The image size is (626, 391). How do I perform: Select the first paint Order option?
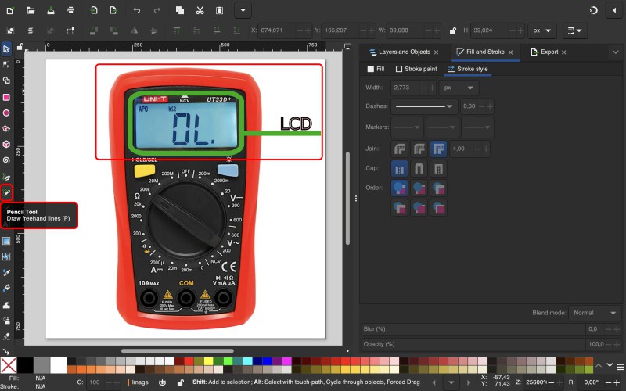pos(400,188)
